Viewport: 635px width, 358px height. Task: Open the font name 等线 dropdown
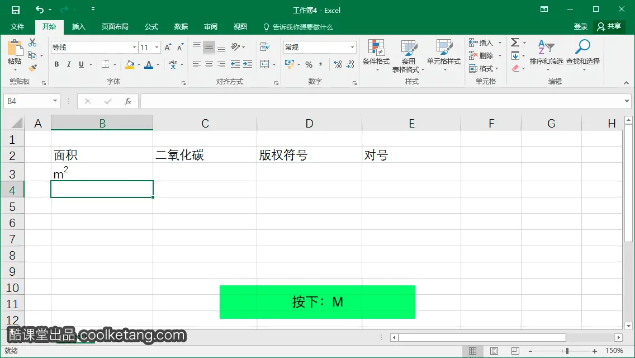pos(134,47)
